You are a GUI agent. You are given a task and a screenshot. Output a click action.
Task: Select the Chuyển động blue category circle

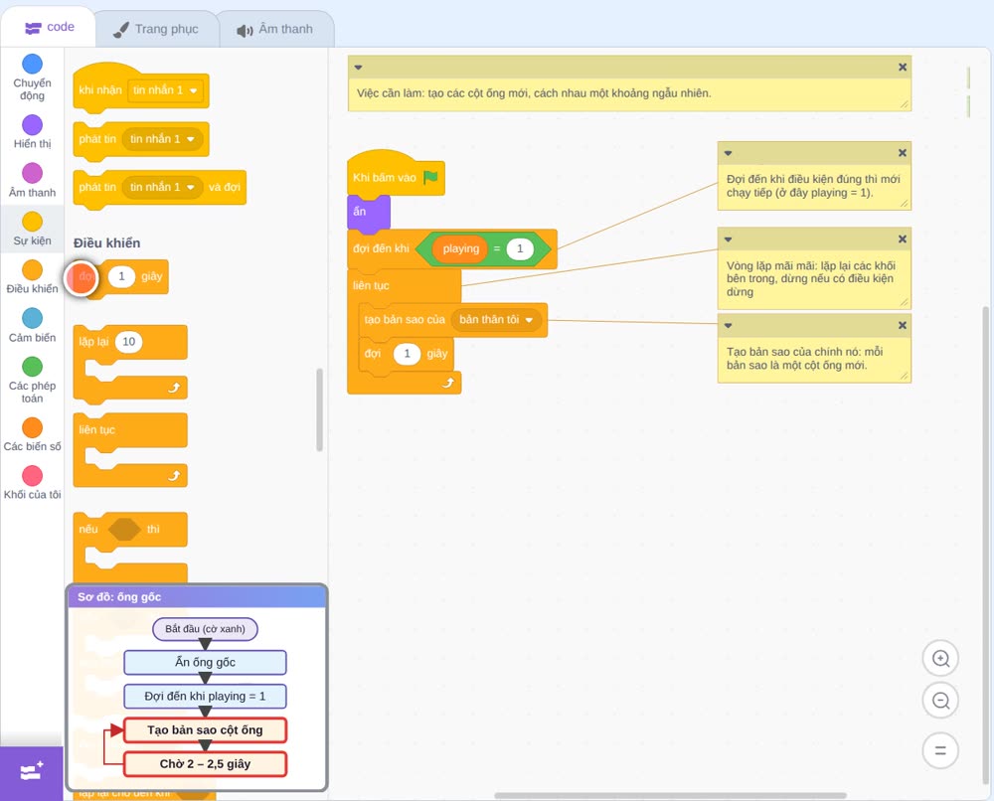[x=33, y=64]
